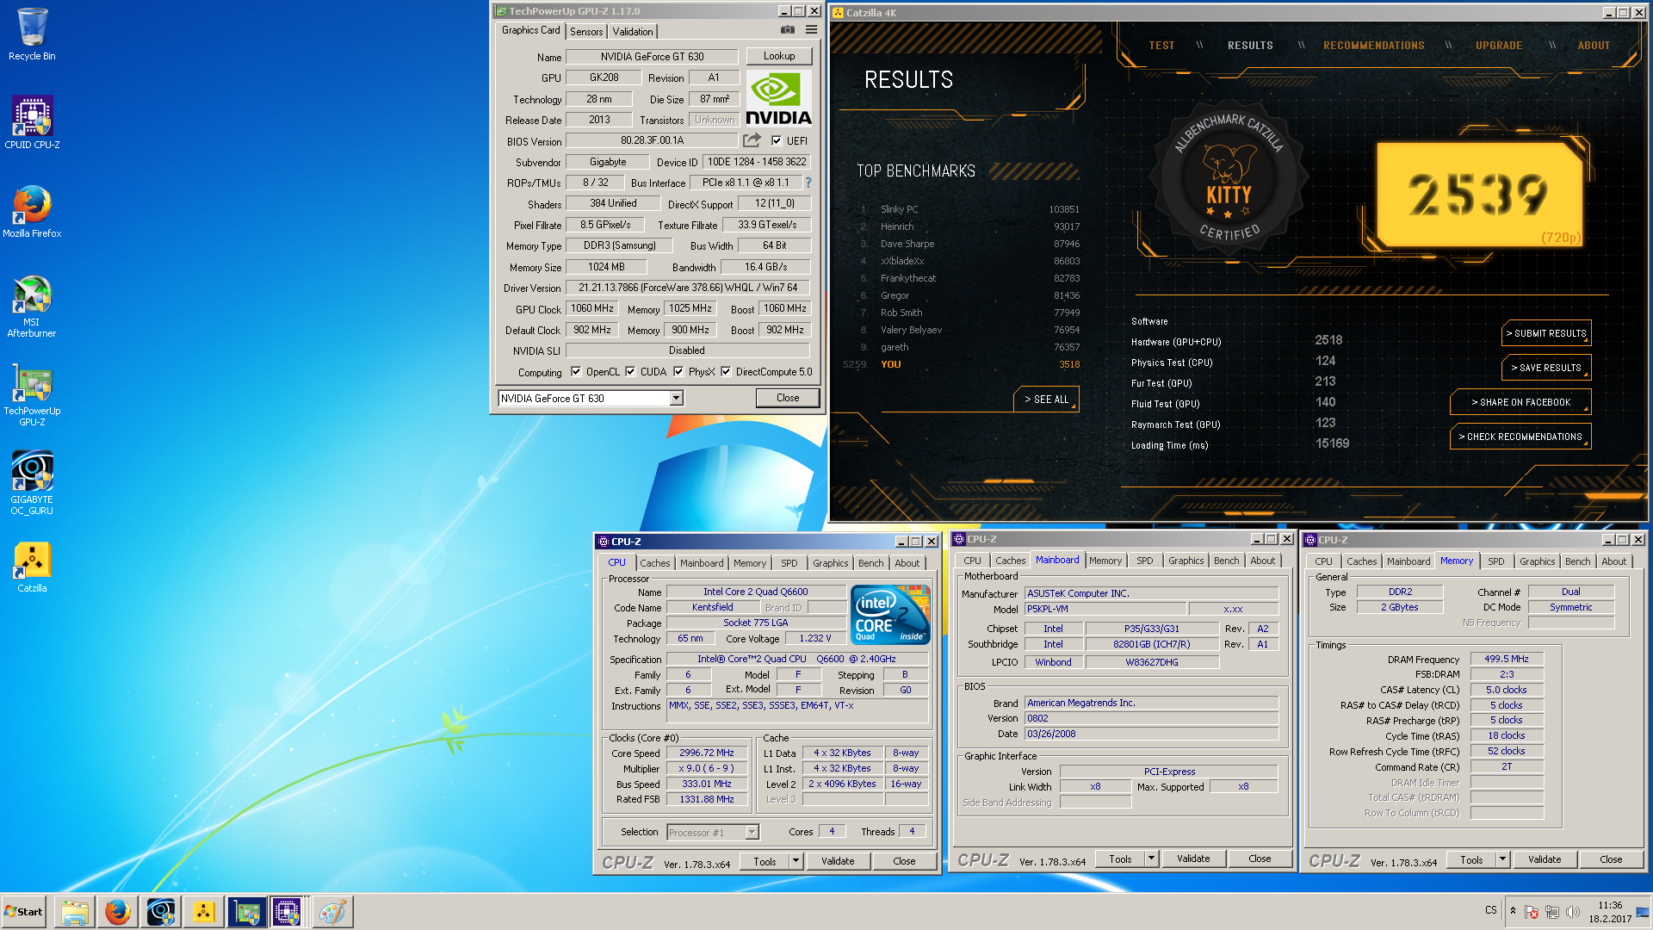Click SHARE ON FACEBOOK in Catzilla

click(x=1520, y=402)
